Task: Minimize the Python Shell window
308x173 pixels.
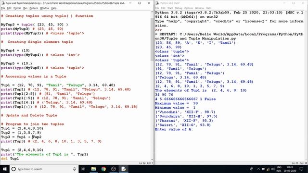Action: (x=284, y=3)
